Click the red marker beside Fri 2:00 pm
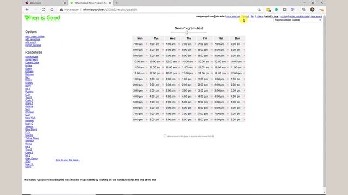 coord(212,84)
